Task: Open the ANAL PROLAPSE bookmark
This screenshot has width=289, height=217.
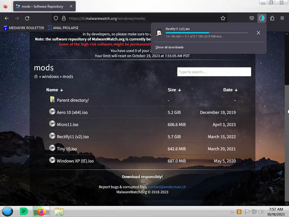Action: click(x=63, y=28)
